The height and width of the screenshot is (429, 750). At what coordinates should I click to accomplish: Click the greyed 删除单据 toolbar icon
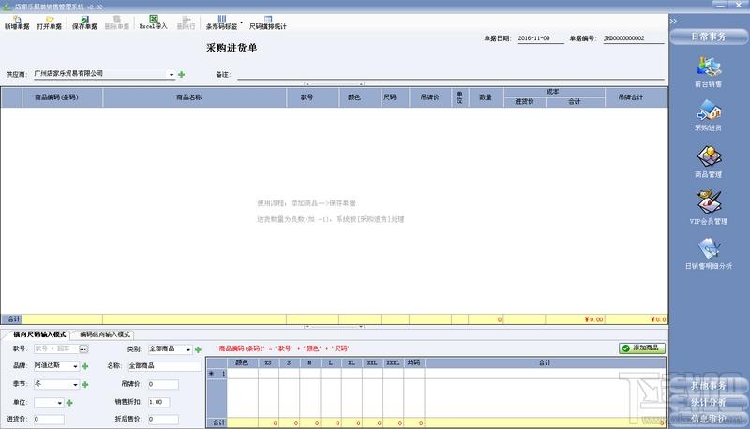[x=117, y=22]
